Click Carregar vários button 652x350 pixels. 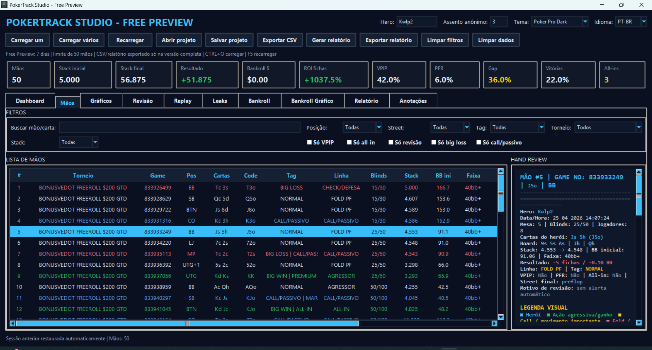[79, 40]
